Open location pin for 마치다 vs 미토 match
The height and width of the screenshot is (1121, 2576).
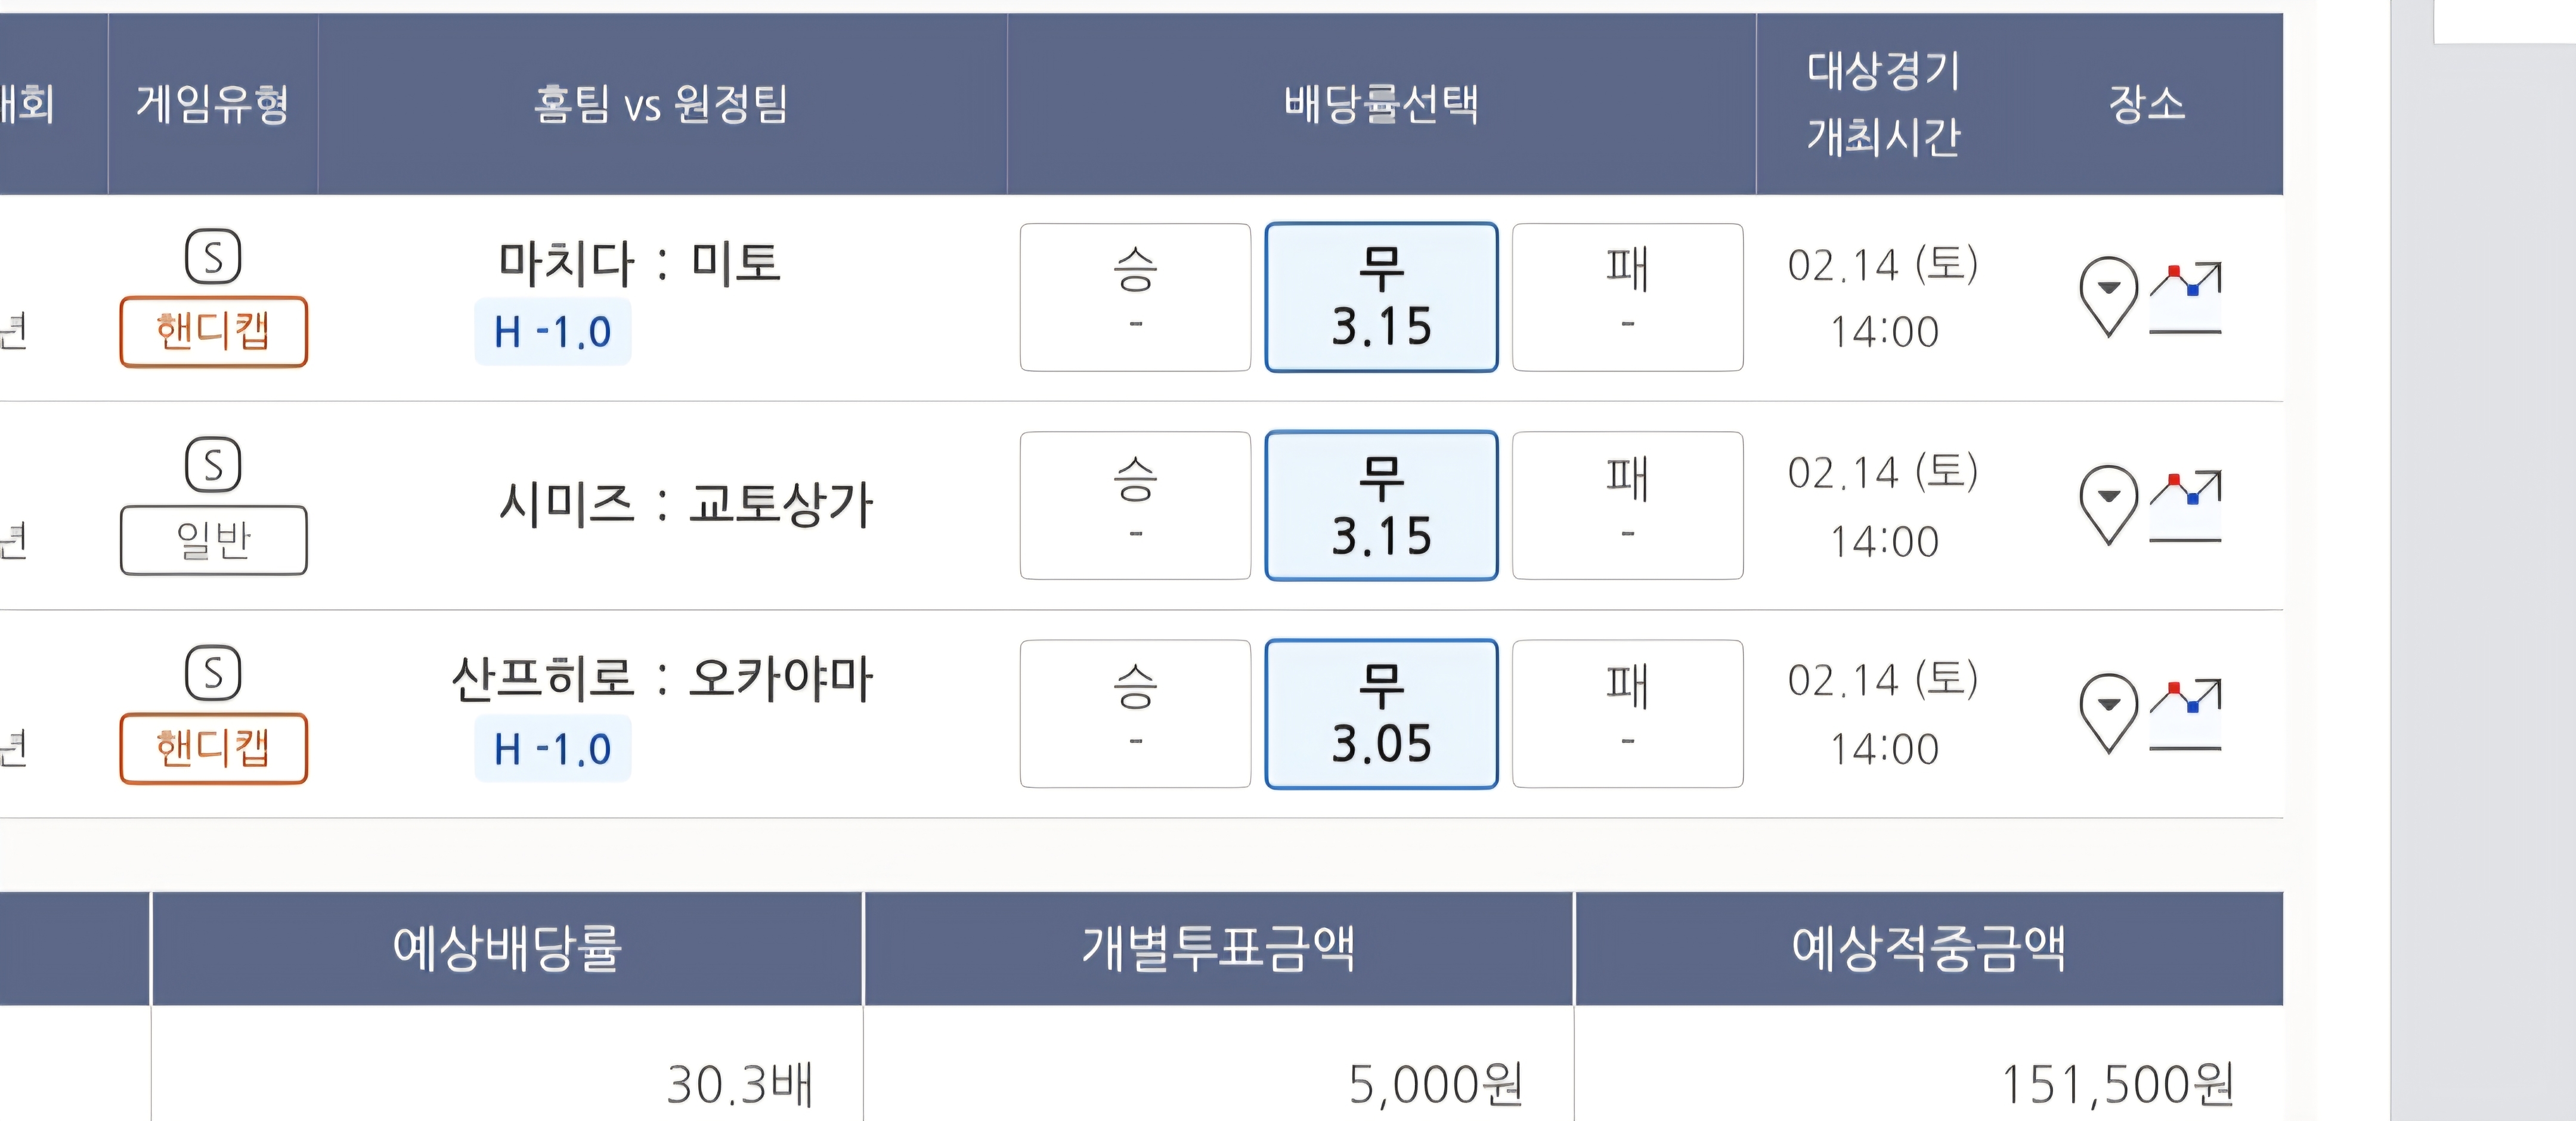[x=2108, y=295]
